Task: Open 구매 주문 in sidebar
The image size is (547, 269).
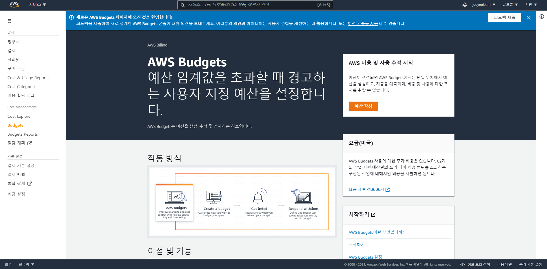Action: pos(16,69)
